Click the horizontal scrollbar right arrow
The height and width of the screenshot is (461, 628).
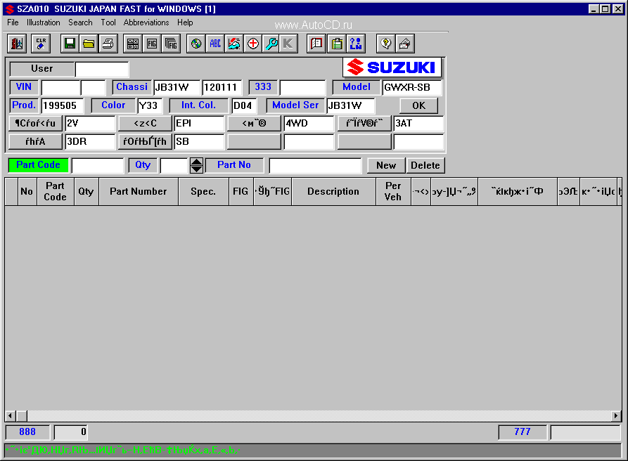pyautogui.click(x=616, y=416)
